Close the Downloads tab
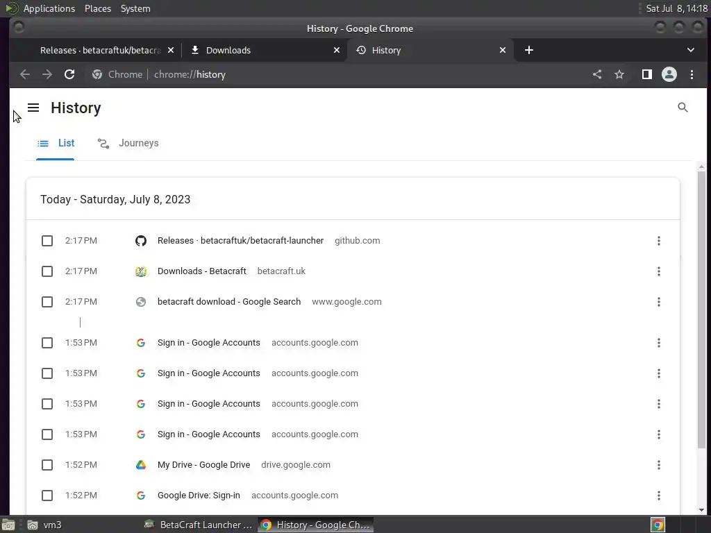 (337, 50)
